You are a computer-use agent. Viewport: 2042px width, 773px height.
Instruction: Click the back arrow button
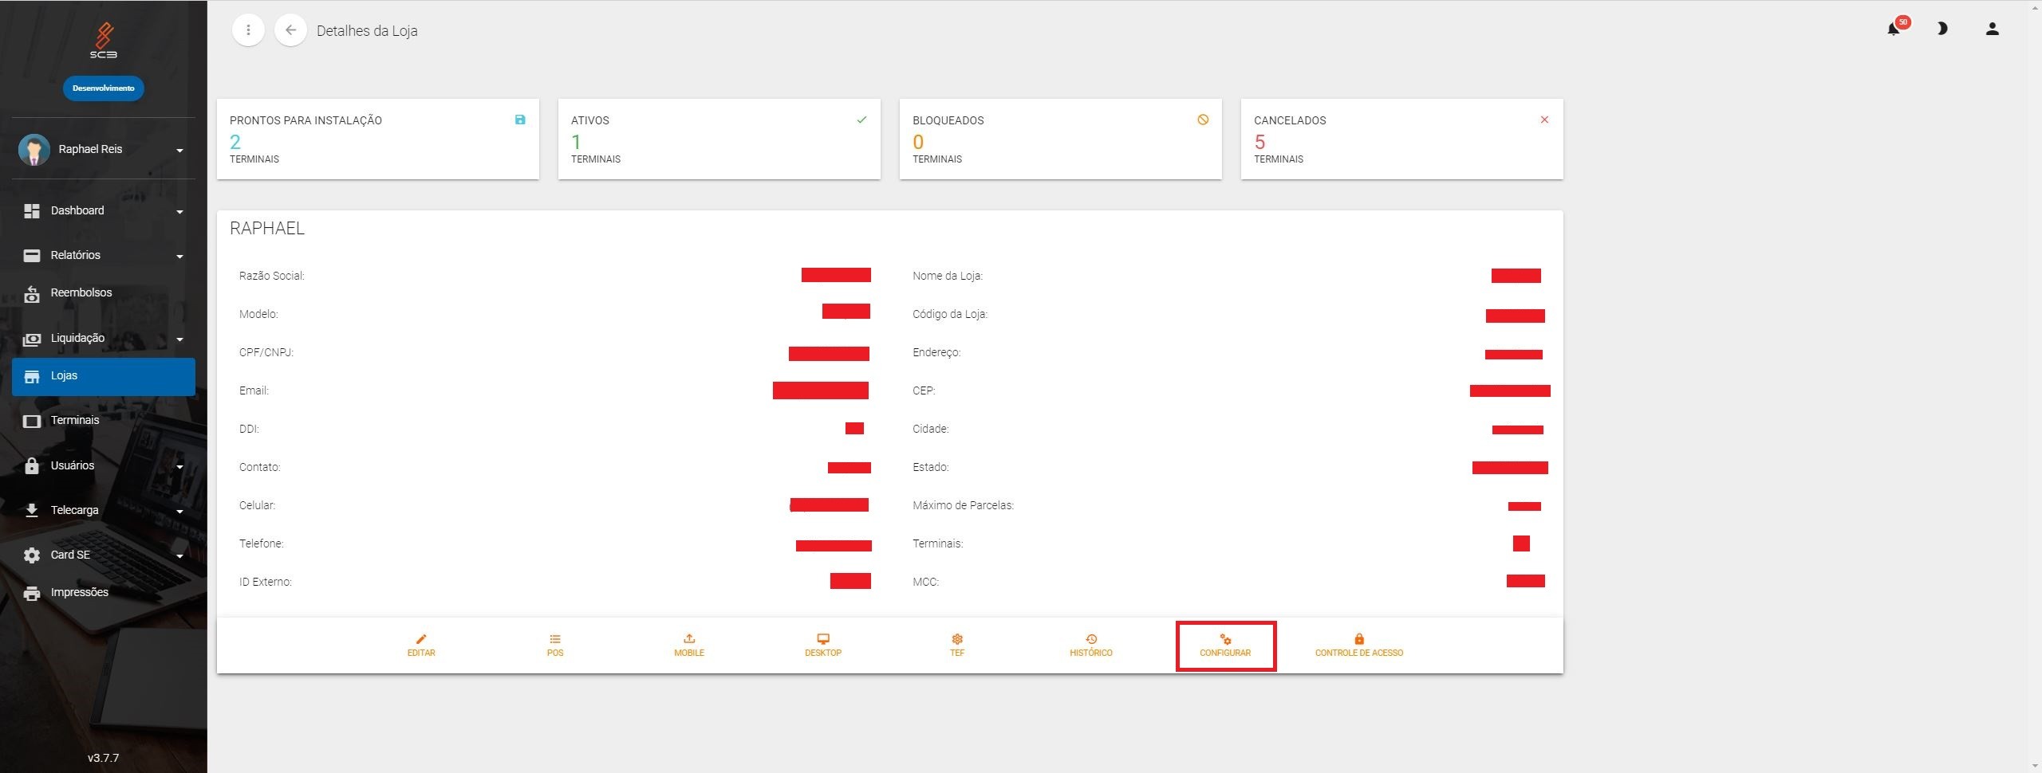point(290,30)
